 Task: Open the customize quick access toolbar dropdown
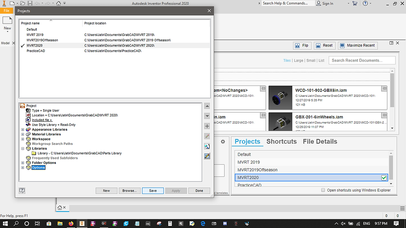[x=65, y=3]
